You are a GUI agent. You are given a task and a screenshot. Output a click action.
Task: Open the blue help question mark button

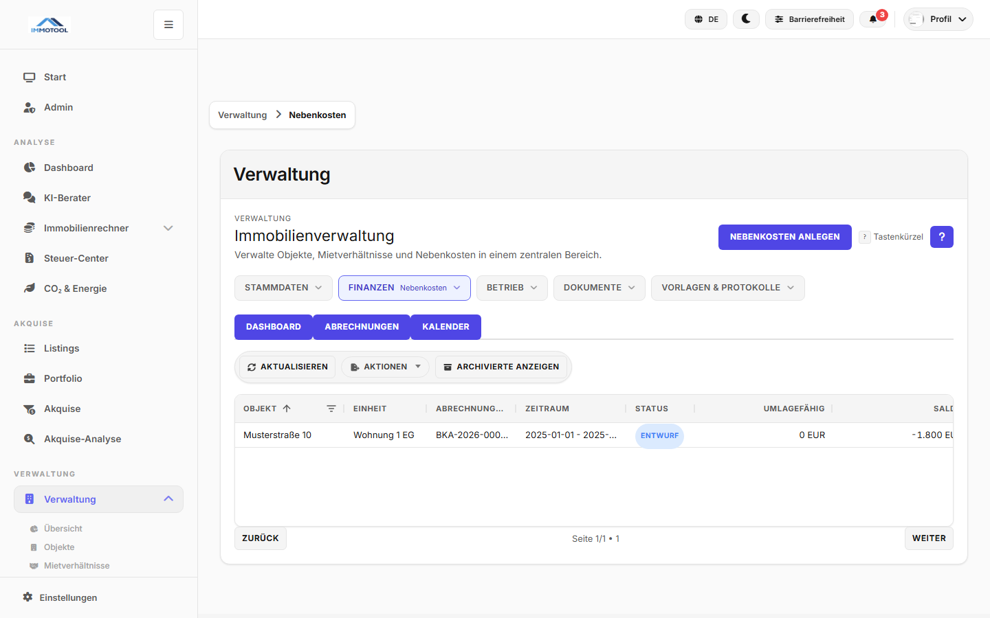click(941, 237)
